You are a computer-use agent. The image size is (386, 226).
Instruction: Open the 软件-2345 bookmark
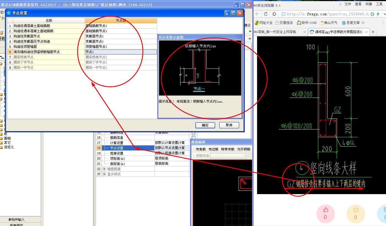(x=307, y=23)
